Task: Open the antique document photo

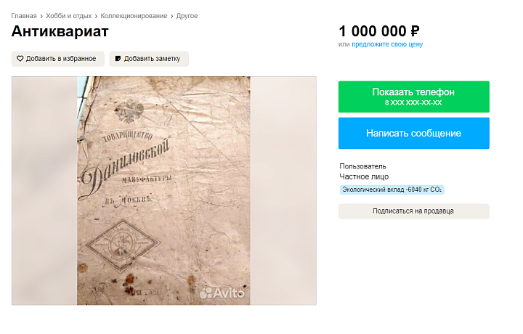Action: pos(163,190)
